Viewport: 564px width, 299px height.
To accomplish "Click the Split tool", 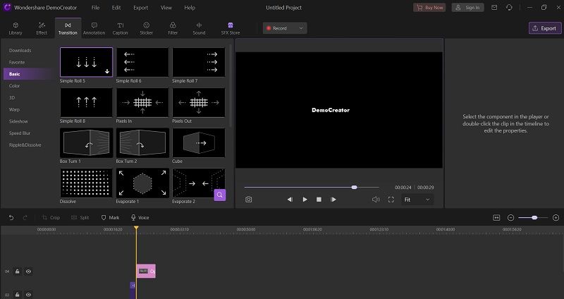I will coord(80,218).
